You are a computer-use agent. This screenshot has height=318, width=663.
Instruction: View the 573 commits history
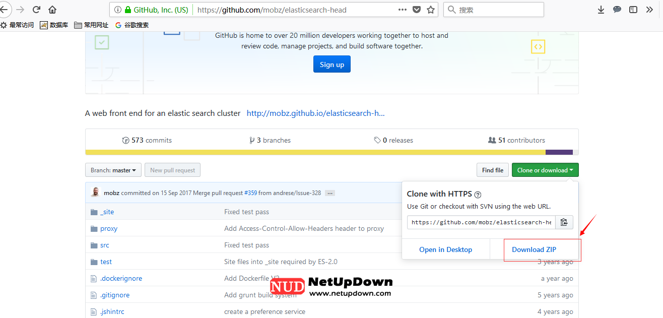(x=147, y=140)
